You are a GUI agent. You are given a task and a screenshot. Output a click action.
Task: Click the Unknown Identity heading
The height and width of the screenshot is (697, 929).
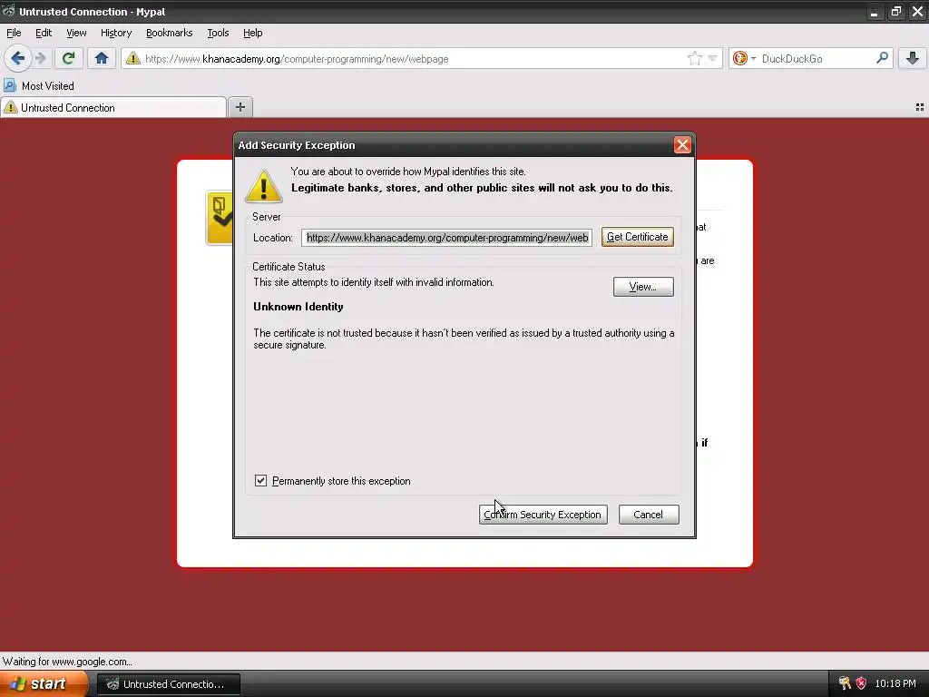point(298,307)
